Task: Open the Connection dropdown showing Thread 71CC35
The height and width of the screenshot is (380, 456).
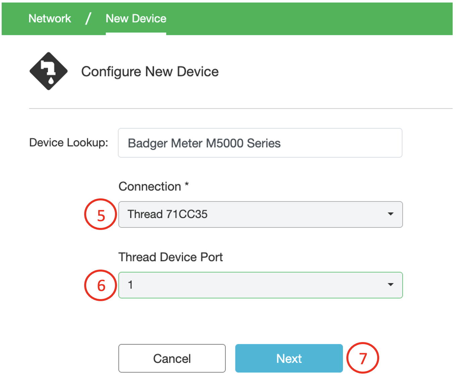Action: (x=261, y=214)
